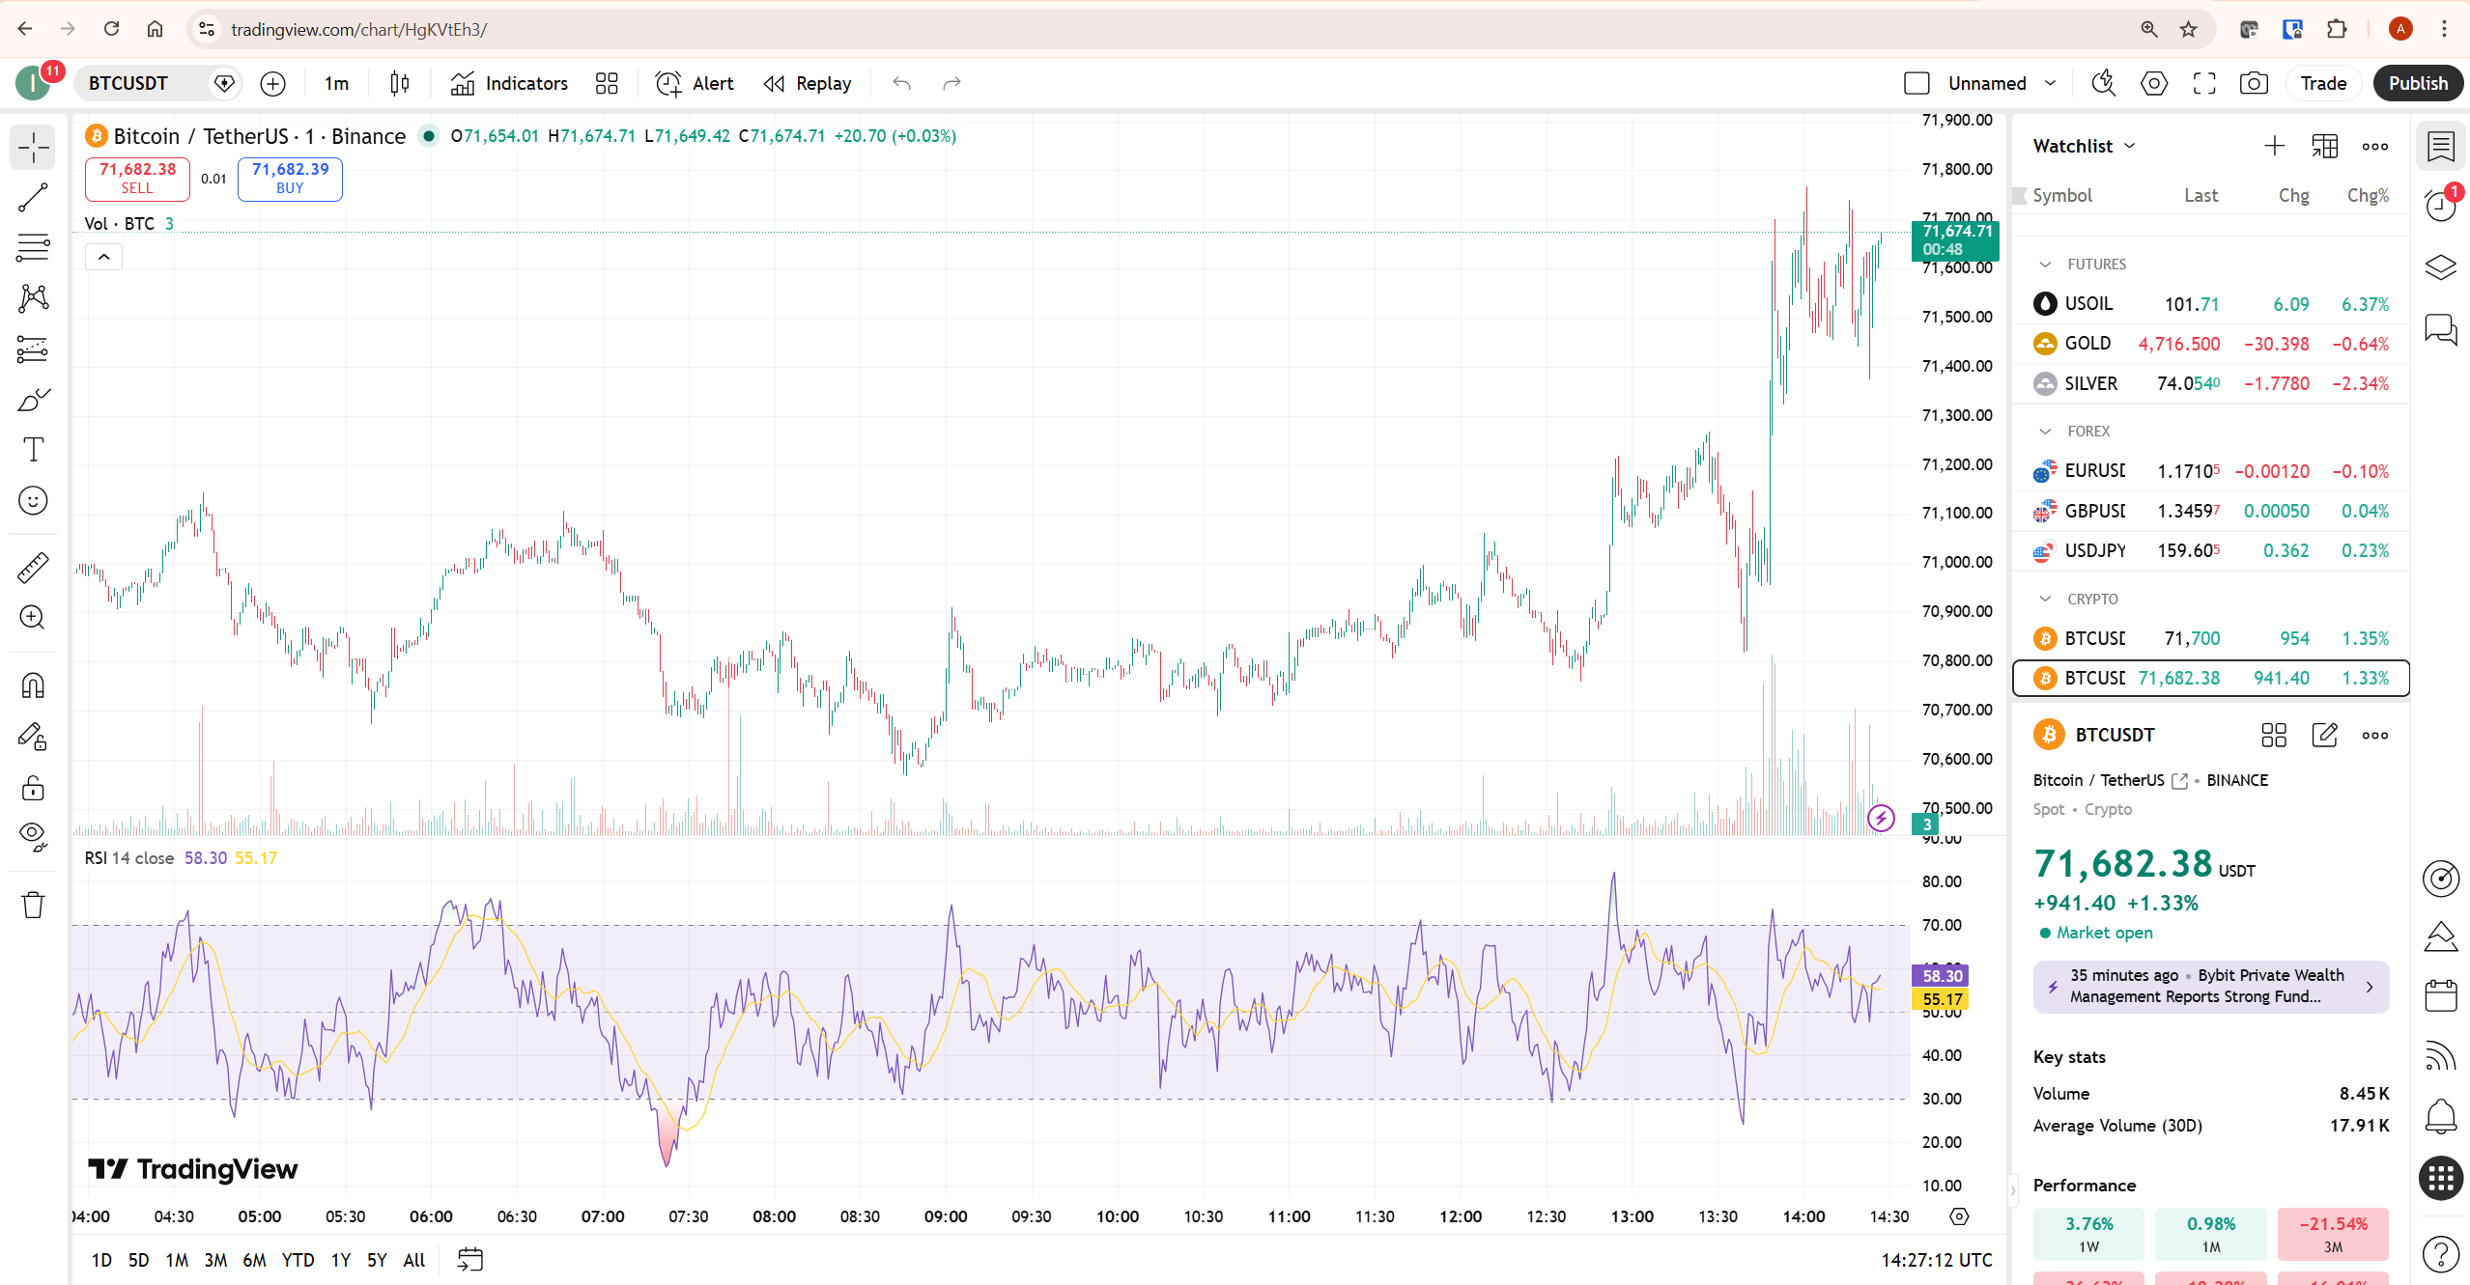Toggle Magnet mode in the left toolbar
Screen dimensions: 2470x1285
pyautogui.click(x=32, y=685)
